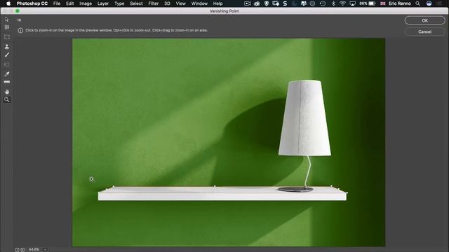Click the screen recording camera menu bar icon
The width and height of the screenshot is (449, 252).
tap(248, 3)
